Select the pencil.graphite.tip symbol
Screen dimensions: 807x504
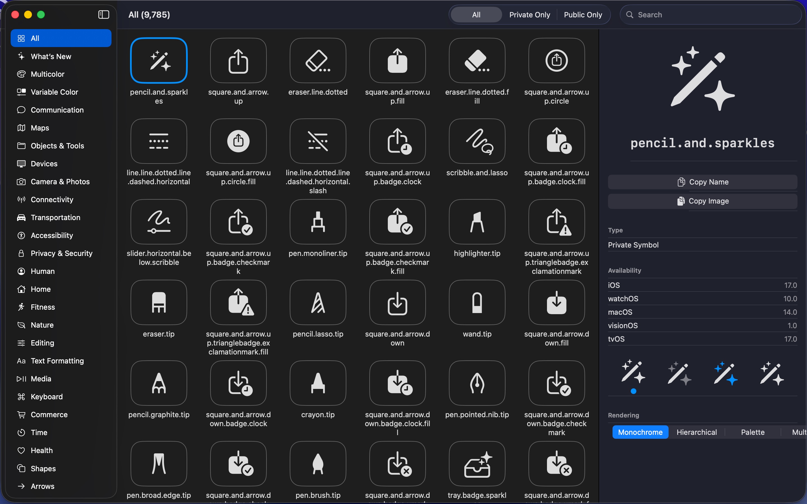(159, 383)
